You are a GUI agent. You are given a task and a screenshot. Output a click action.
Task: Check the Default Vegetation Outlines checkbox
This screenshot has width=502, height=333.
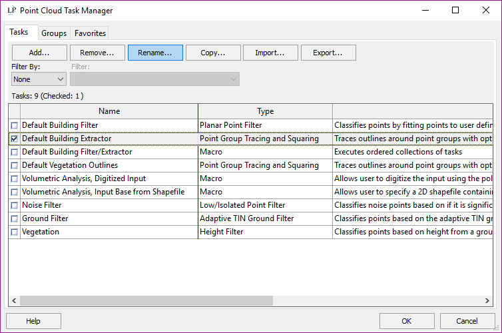pyautogui.click(x=14, y=166)
